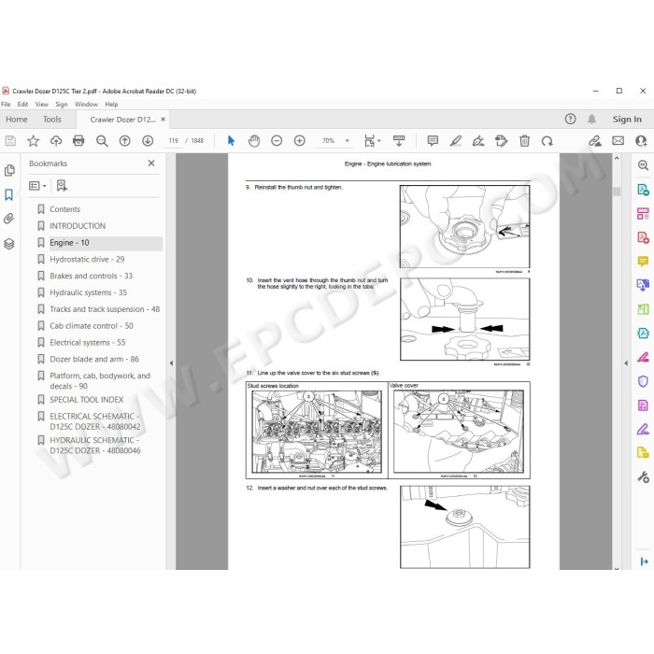Close the Crawler Dozer D12... document tab

point(163,120)
